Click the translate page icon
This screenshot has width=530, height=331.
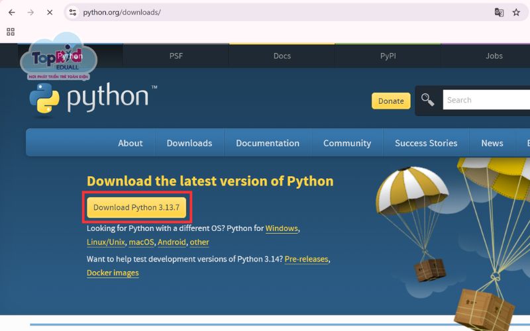pos(499,13)
